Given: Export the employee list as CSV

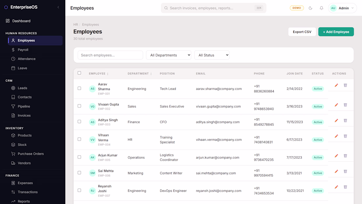Looking at the screenshot, I should click(302, 32).
